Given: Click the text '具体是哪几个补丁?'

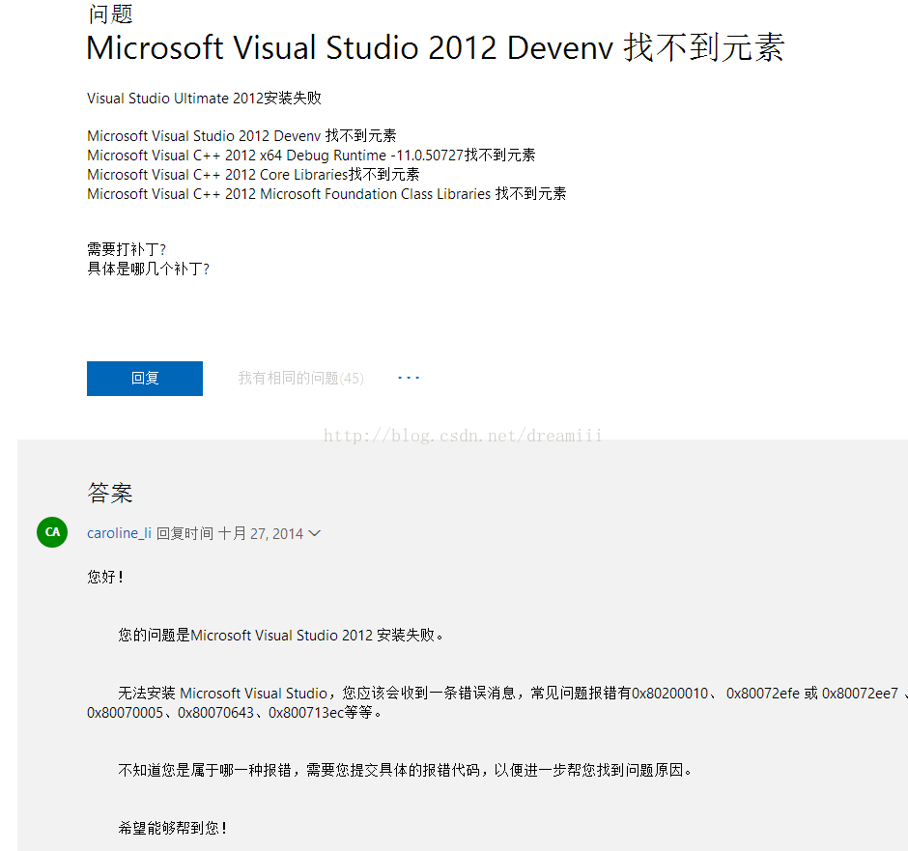Looking at the screenshot, I should (148, 269).
